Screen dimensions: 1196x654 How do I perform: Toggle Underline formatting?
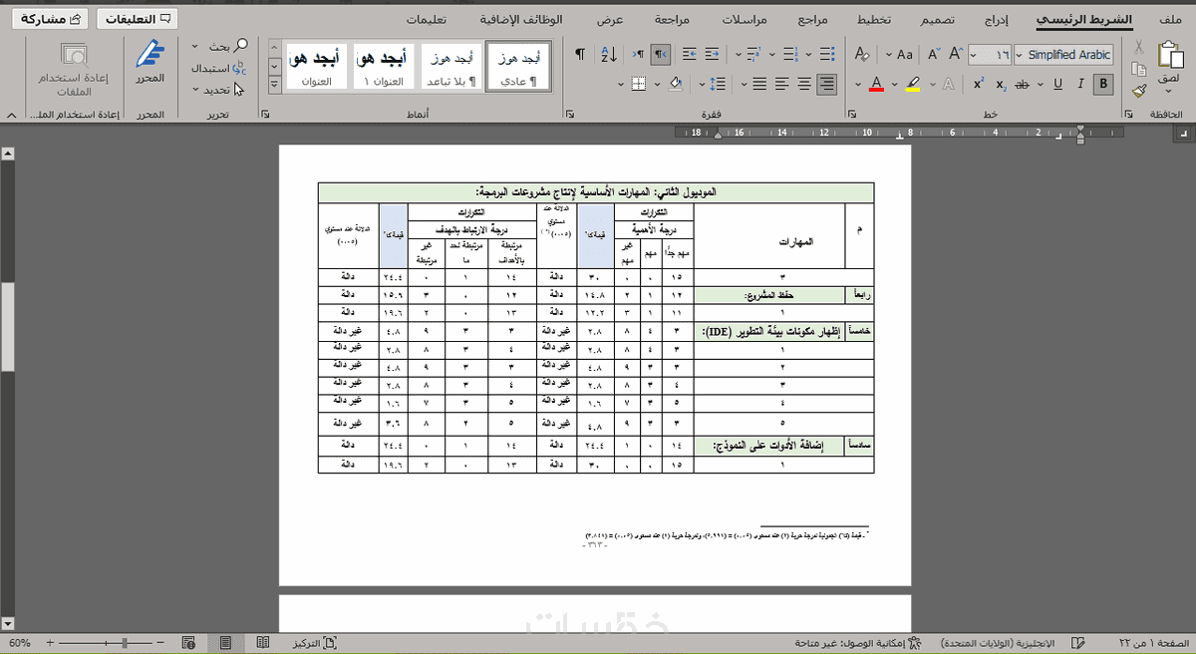[x=1058, y=84]
